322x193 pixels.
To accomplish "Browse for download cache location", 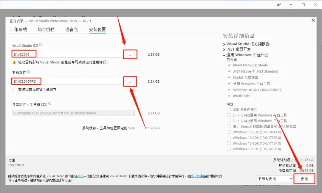I will tap(130, 81).
